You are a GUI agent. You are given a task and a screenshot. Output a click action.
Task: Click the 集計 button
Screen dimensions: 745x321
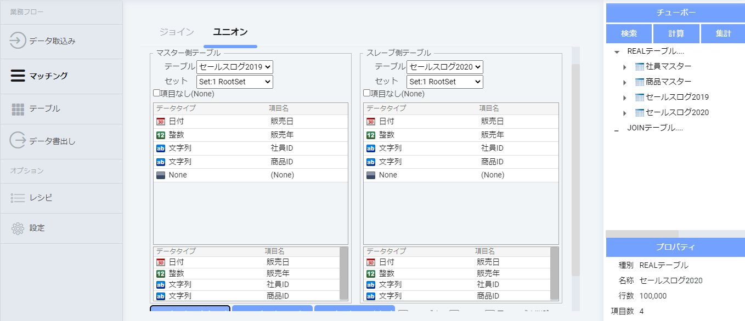pos(723,33)
